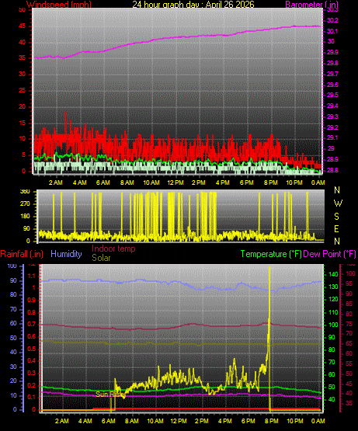Click "0 AM" under the windspeed graph
The width and height of the screenshot is (358, 431).
pos(318,182)
